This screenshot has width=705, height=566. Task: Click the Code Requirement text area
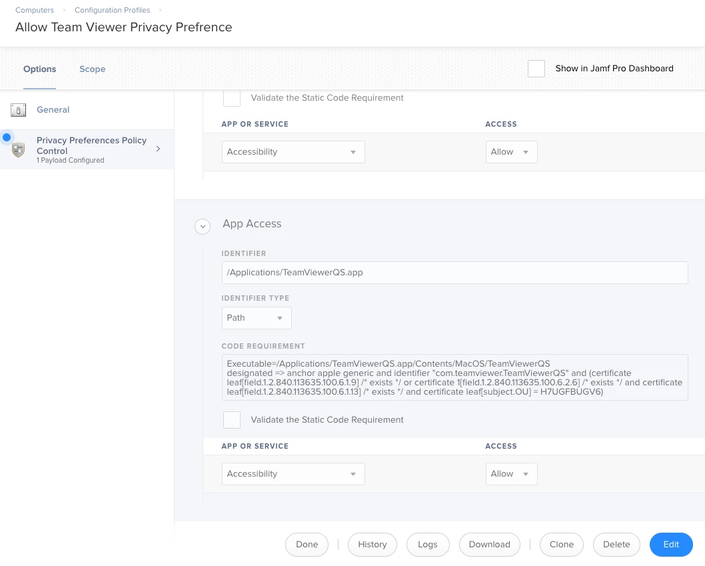click(x=454, y=377)
